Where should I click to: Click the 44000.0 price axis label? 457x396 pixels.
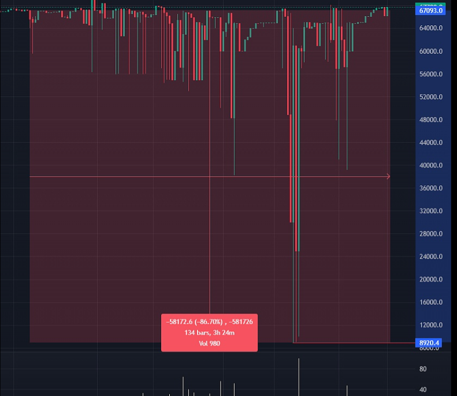[x=430, y=143]
